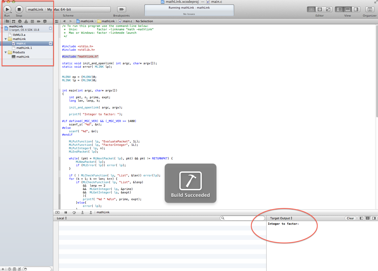The height and width of the screenshot is (271, 378).
Task: Filter navigator by recent files
Action: [9, 269]
